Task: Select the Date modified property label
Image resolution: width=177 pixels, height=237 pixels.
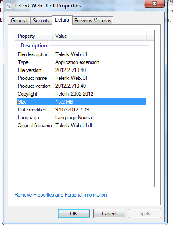Action: tap(32, 110)
